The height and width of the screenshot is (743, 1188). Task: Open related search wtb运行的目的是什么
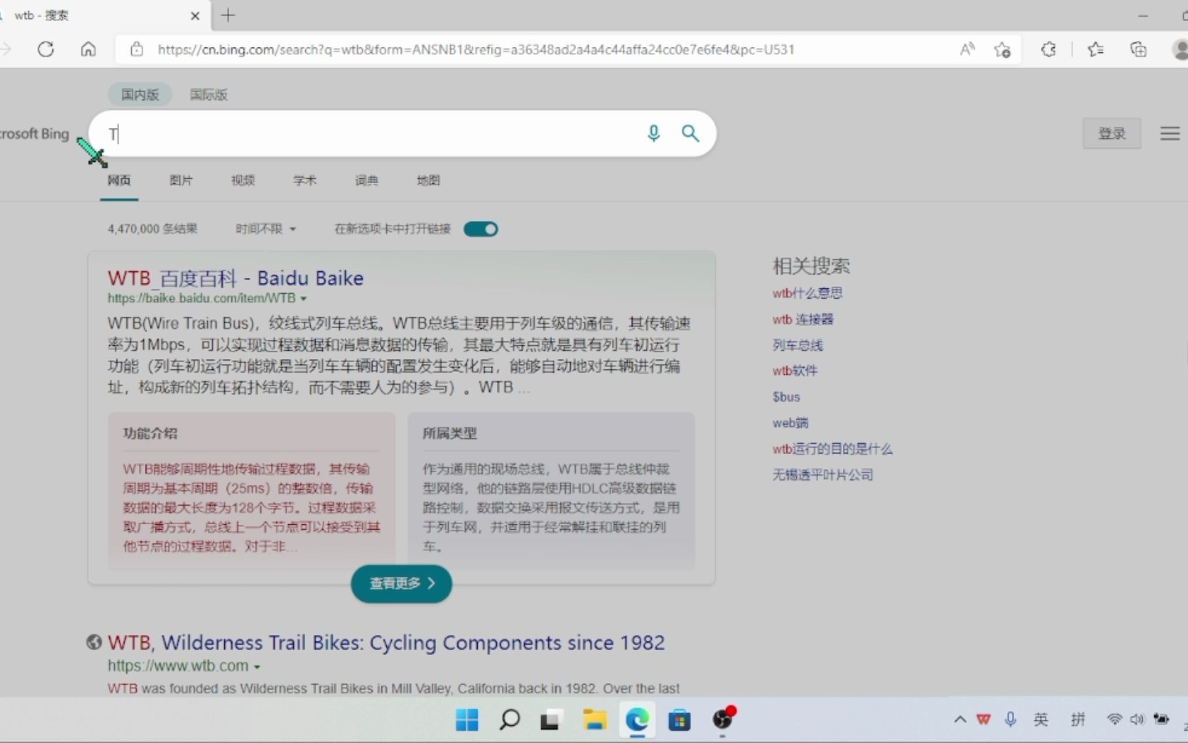(x=832, y=449)
